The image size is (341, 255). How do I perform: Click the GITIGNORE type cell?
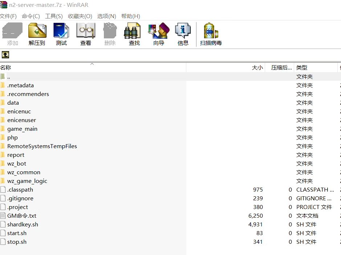(314, 198)
